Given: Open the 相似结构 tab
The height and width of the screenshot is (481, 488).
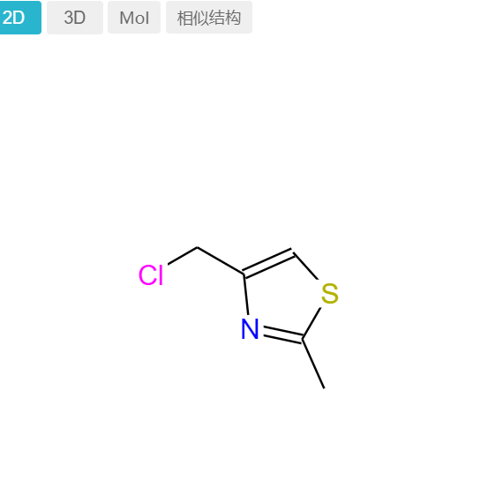Looking at the screenshot, I should tap(209, 18).
